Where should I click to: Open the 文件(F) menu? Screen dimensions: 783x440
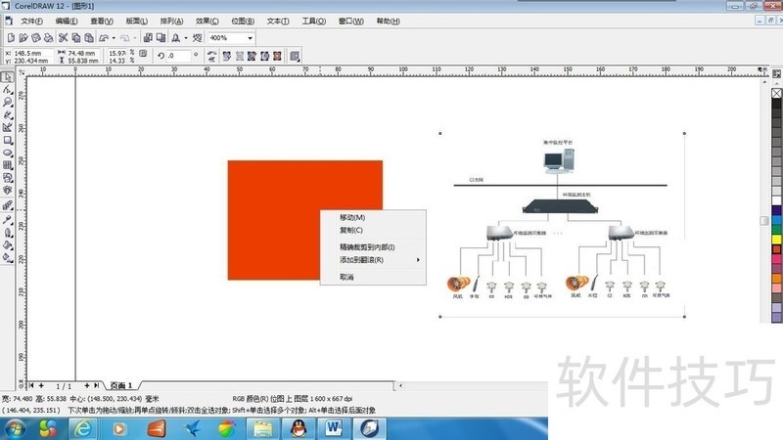tap(31, 21)
